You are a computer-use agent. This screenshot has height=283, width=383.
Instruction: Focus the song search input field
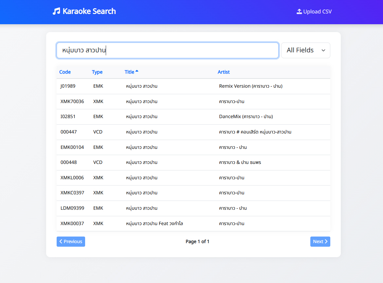(168, 50)
